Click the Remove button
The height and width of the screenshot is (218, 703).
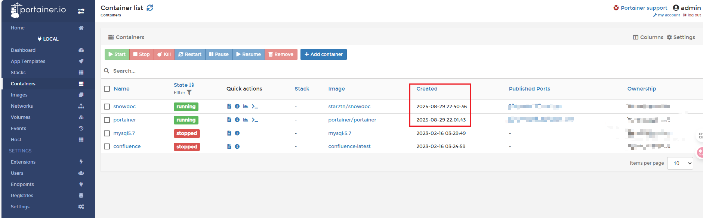281,54
